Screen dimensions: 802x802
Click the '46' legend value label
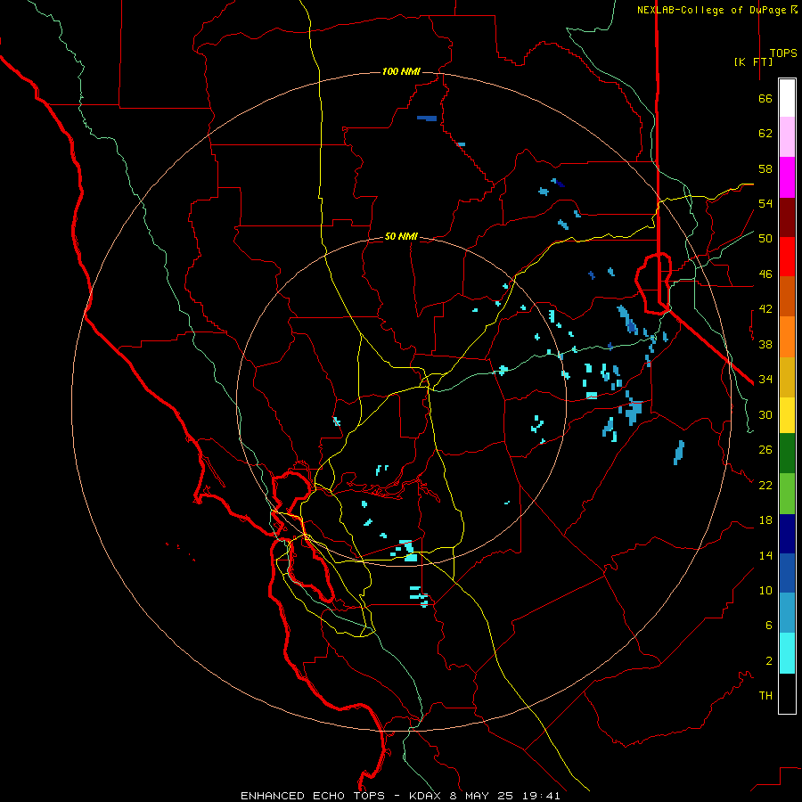point(765,274)
